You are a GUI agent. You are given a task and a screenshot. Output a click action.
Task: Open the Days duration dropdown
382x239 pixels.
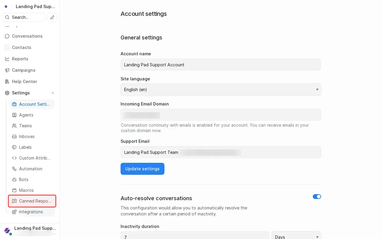[x=296, y=237]
